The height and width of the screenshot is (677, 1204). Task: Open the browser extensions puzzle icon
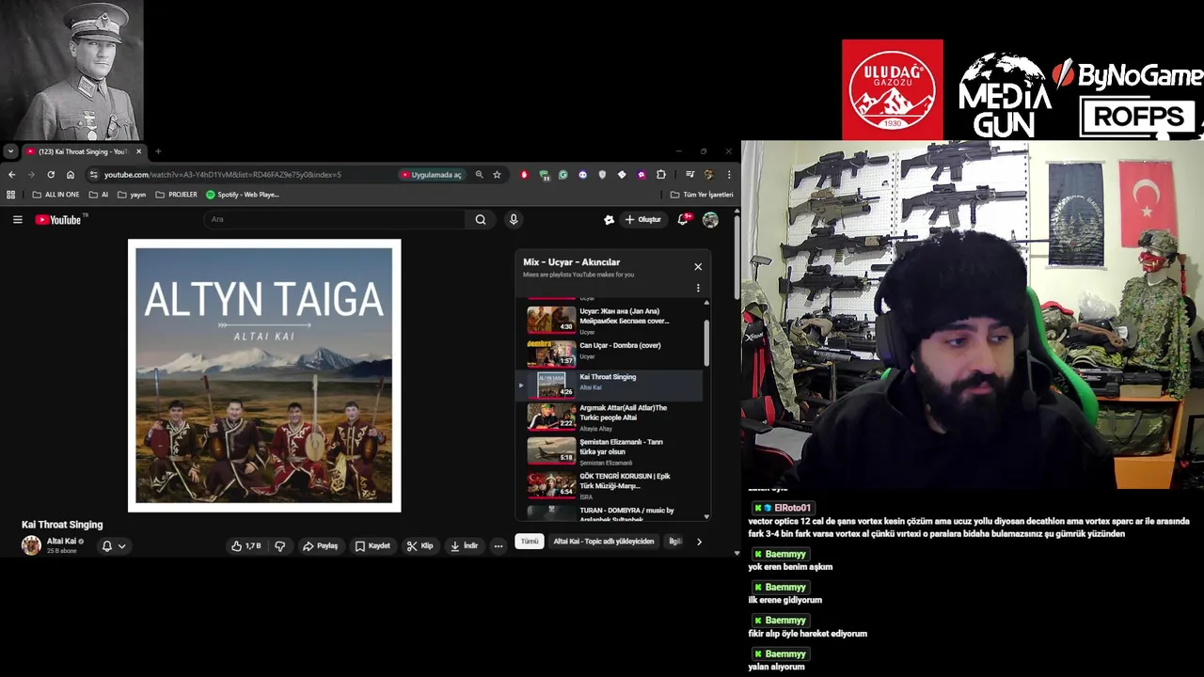[661, 174]
